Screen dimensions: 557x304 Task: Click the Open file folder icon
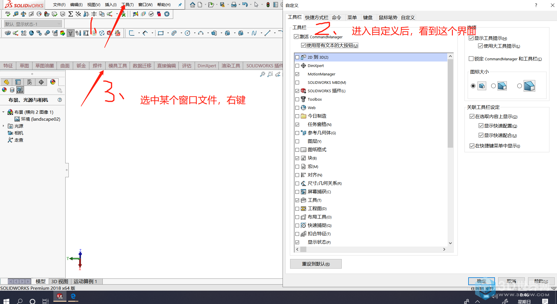(211, 5)
